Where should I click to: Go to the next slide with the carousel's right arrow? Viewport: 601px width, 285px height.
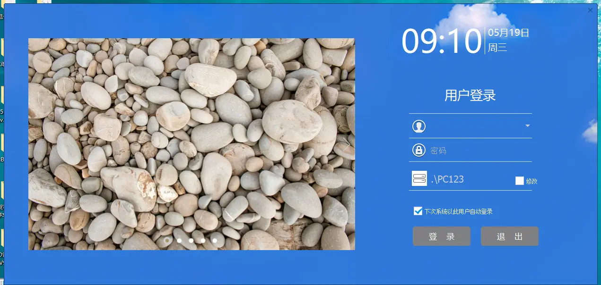(347, 144)
